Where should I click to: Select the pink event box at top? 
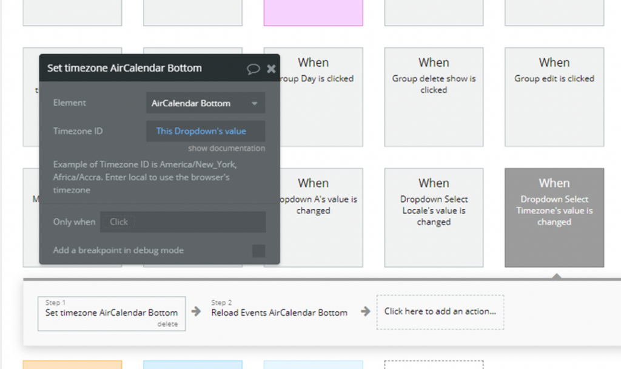(313, 12)
